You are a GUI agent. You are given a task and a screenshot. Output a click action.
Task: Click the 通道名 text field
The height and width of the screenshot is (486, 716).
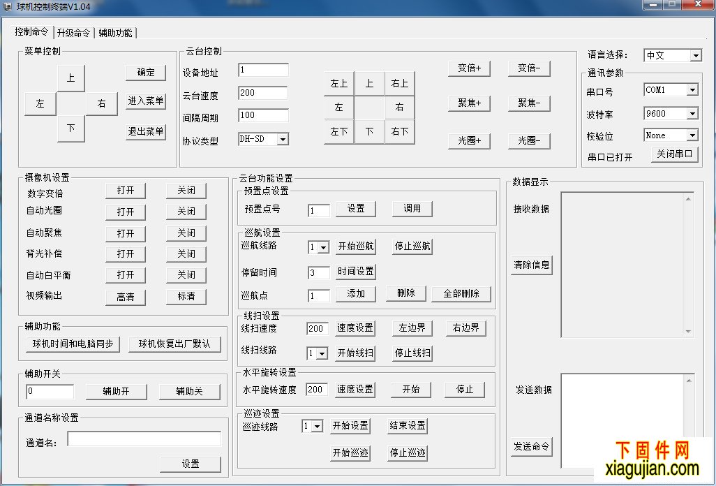point(144,439)
